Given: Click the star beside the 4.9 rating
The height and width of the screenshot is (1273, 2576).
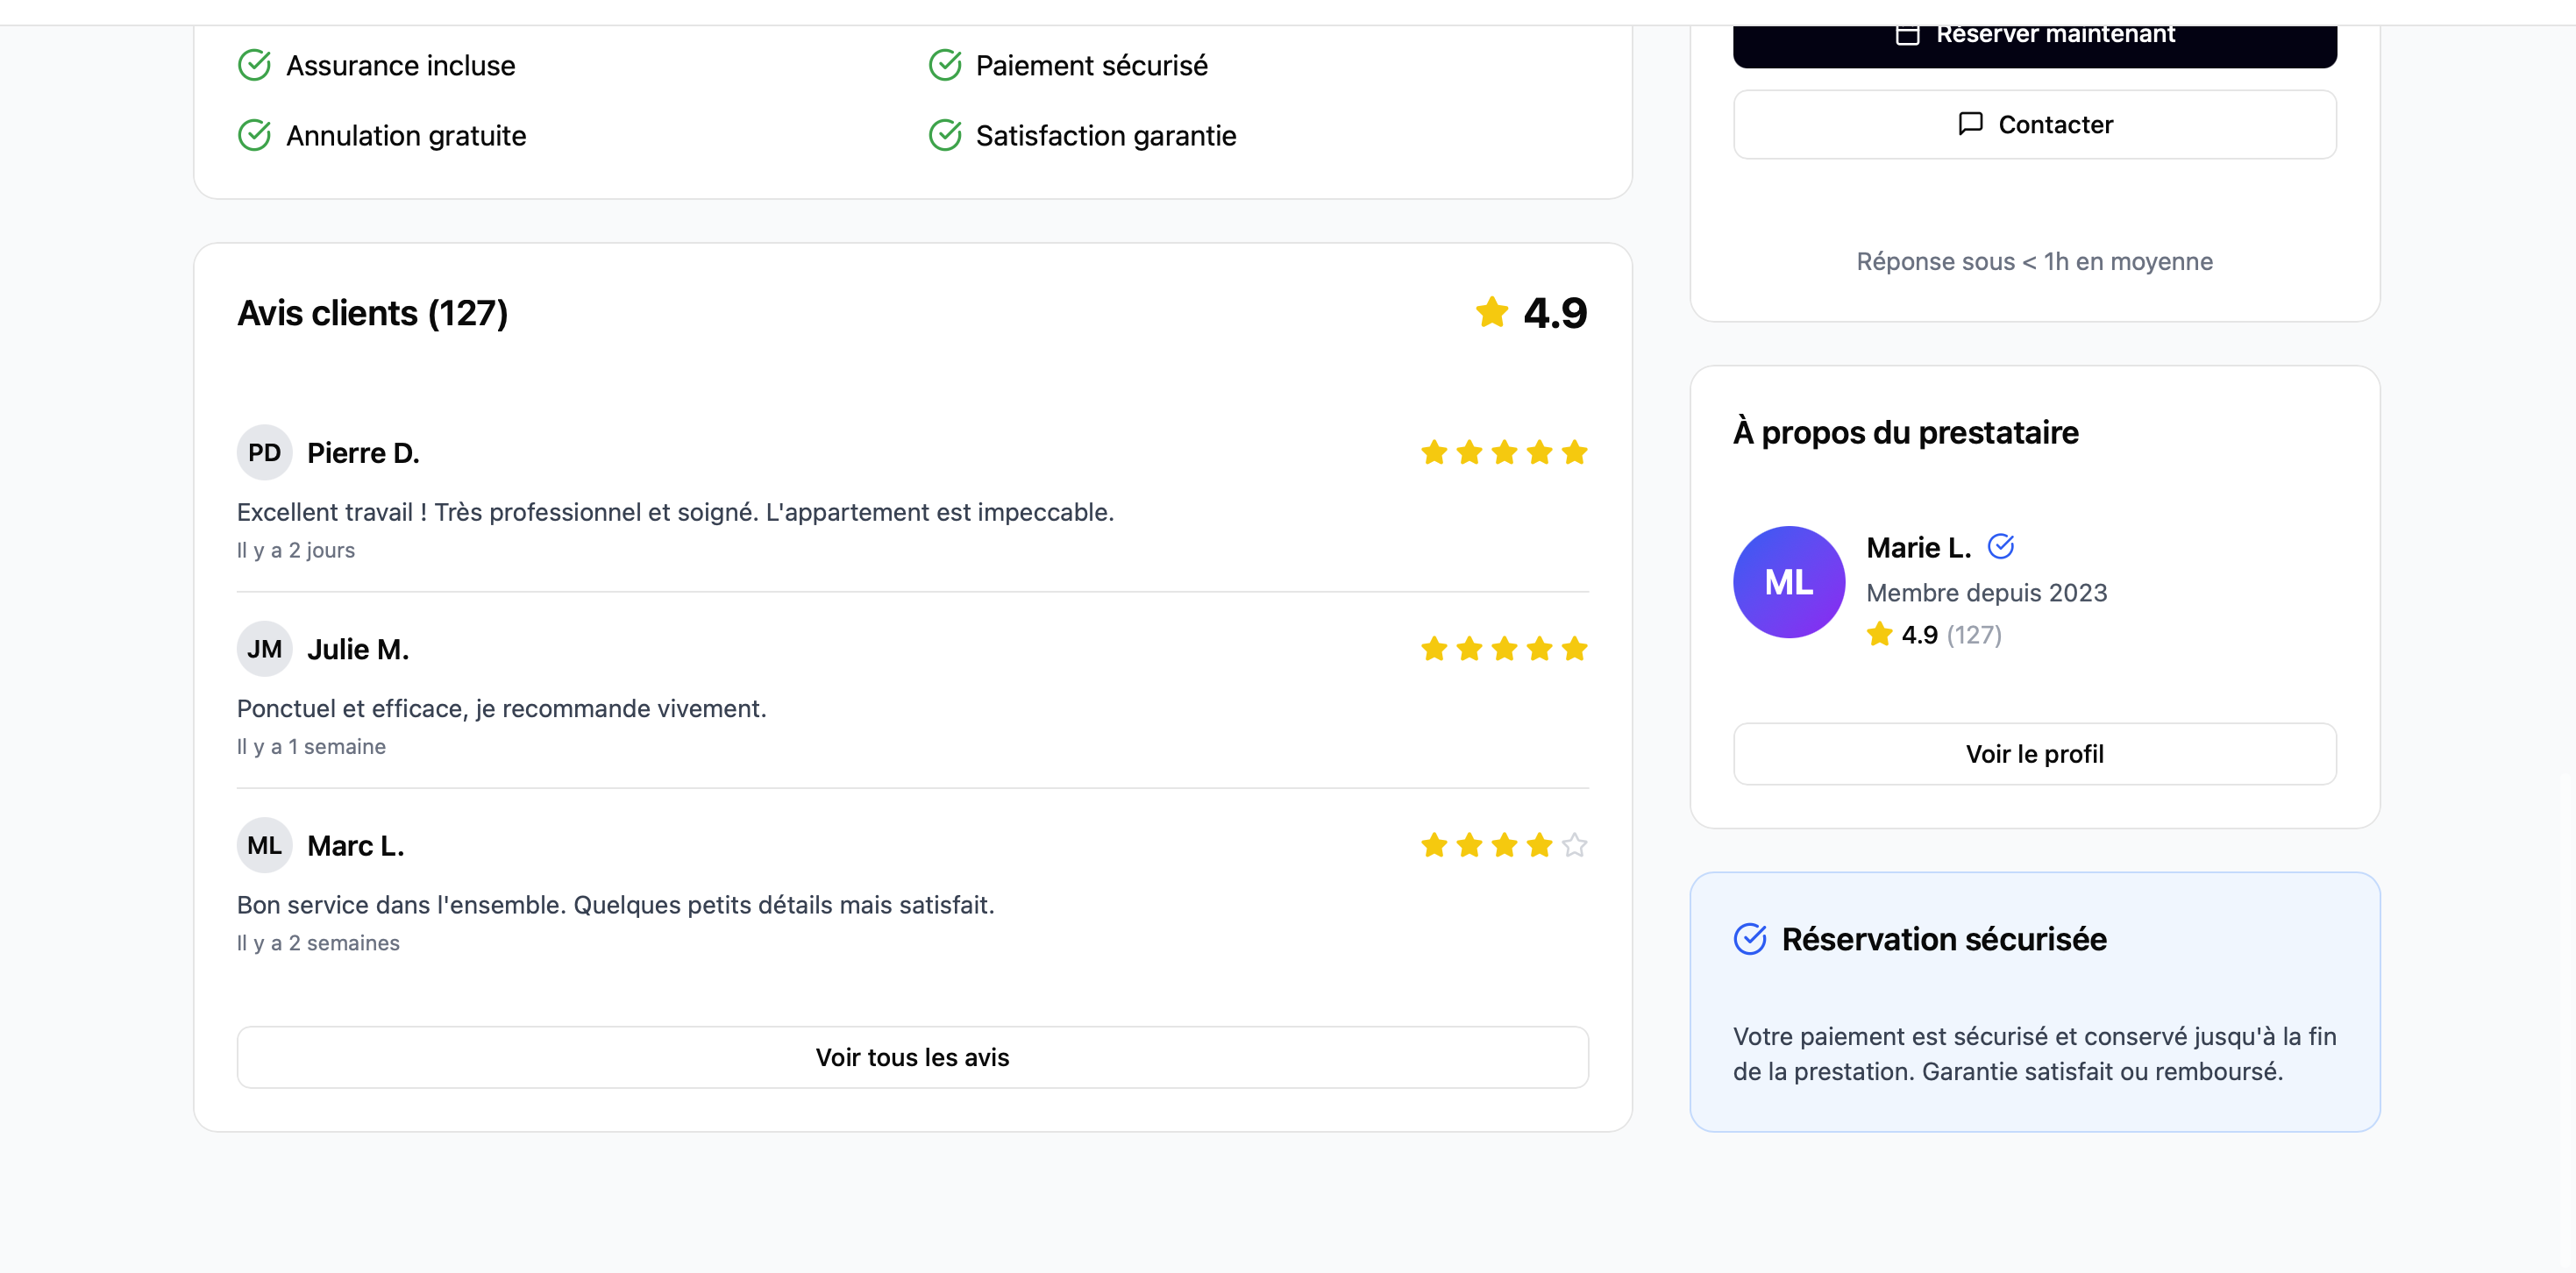Looking at the screenshot, I should [x=1491, y=312].
